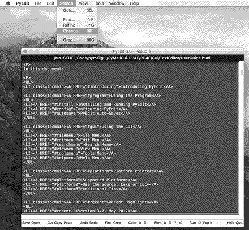Open the PyEdit application menu
Screen dimensions: 249x230
coord(23,3)
